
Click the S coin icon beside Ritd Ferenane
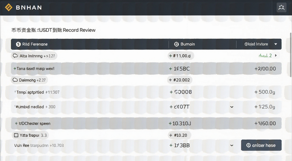point(18,44)
